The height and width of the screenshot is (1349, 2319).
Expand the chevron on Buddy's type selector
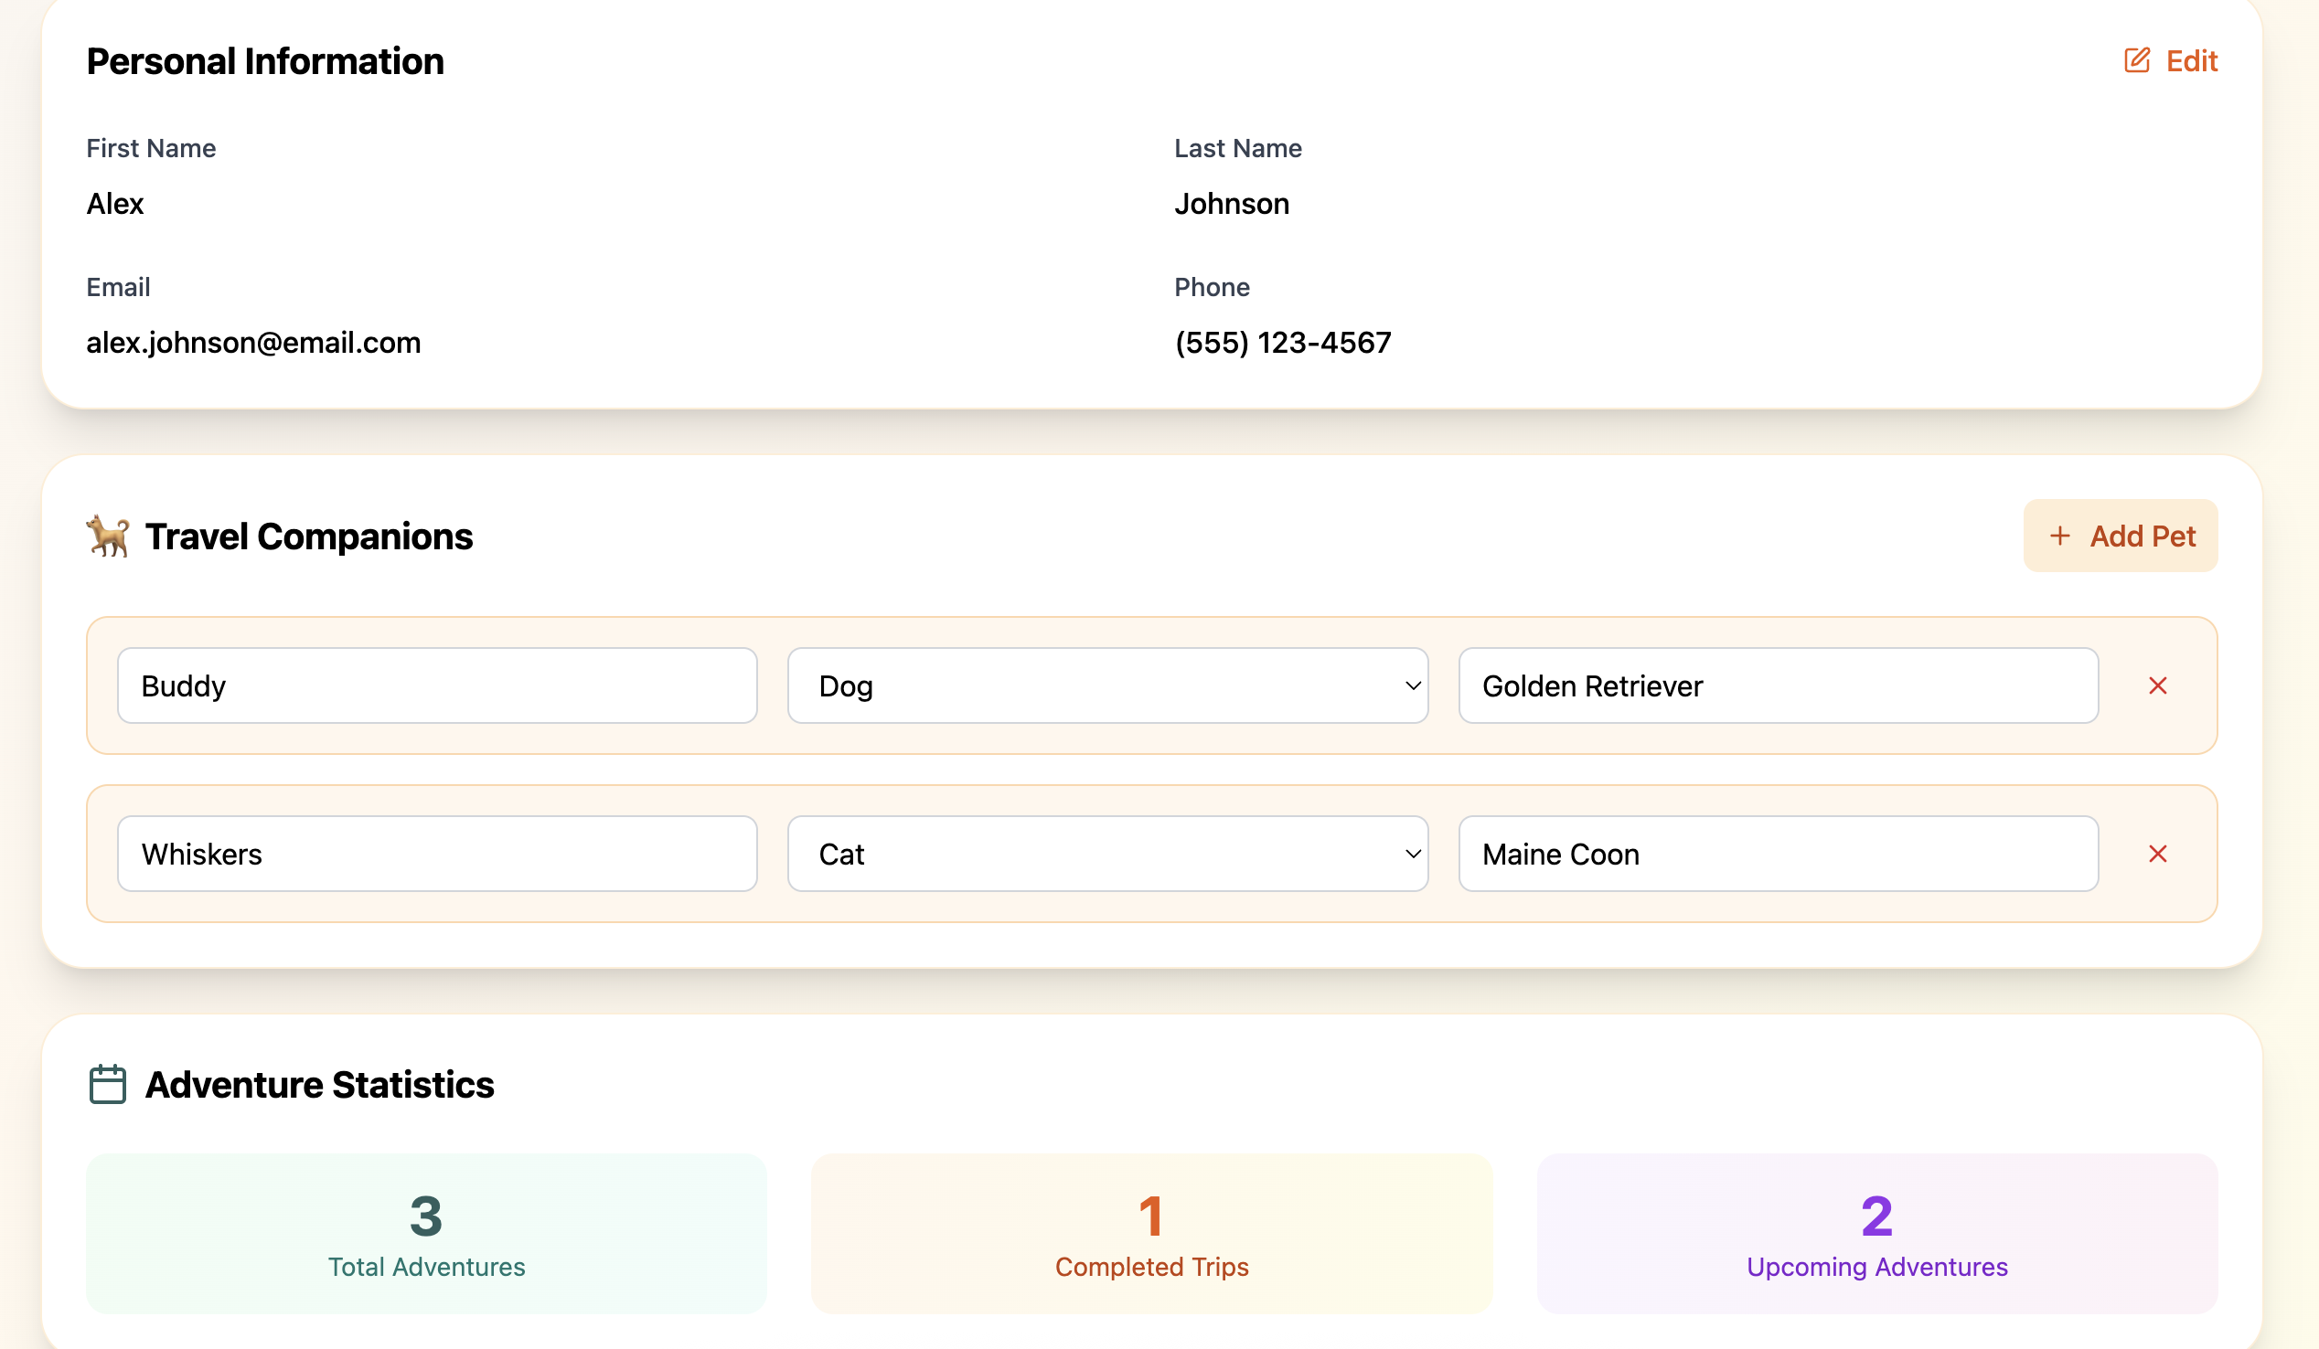point(1413,686)
